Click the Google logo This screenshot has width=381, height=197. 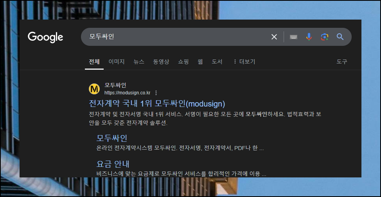pos(45,37)
